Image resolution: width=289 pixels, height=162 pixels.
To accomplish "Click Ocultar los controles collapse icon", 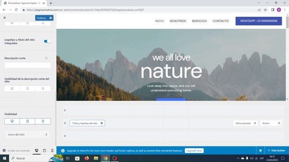I will [x=4, y=150].
